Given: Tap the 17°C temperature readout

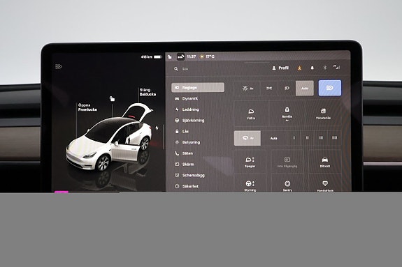Looking at the screenshot, I should coord(210,56).
